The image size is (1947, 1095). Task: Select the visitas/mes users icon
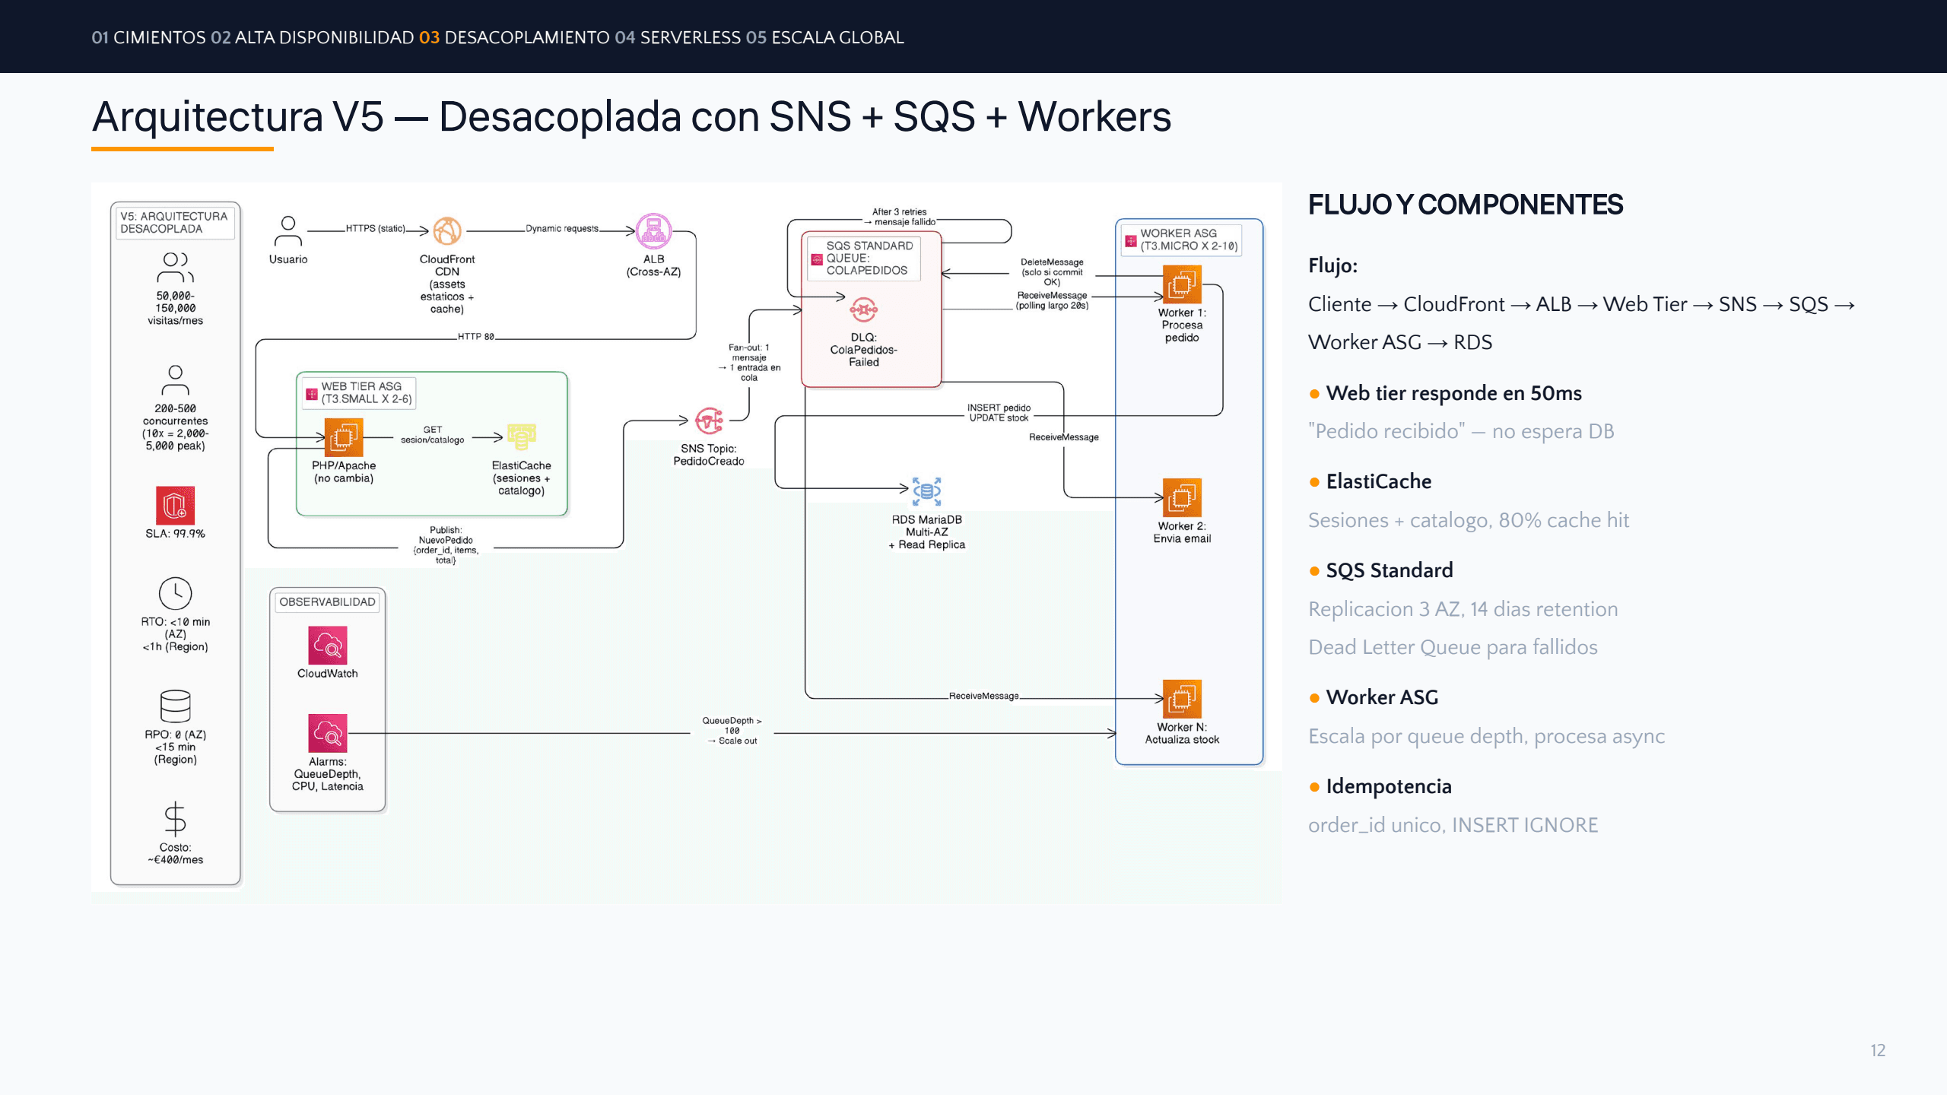pyautogui.click(x=175, y=268)
